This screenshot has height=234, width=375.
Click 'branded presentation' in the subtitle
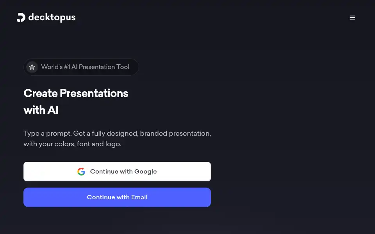coord(175,133)
